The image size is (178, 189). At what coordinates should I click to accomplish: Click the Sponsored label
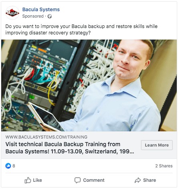(33, 16)
